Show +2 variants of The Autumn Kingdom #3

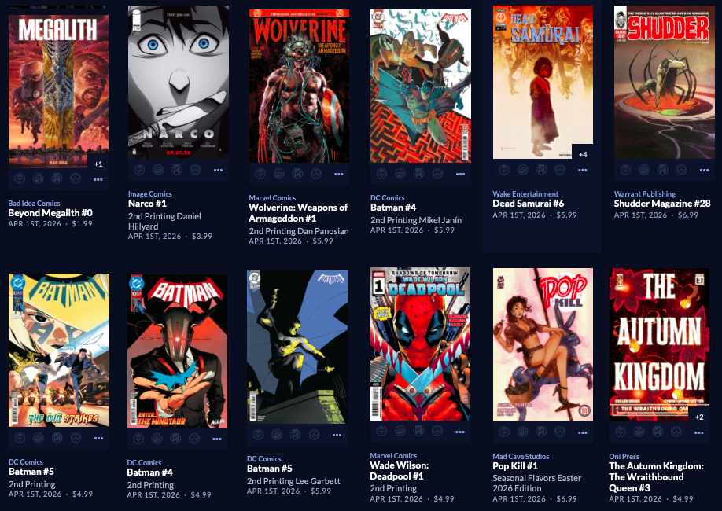click(699, 417)
